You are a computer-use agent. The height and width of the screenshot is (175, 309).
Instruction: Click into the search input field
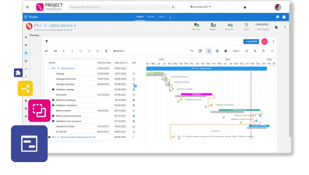120,7
